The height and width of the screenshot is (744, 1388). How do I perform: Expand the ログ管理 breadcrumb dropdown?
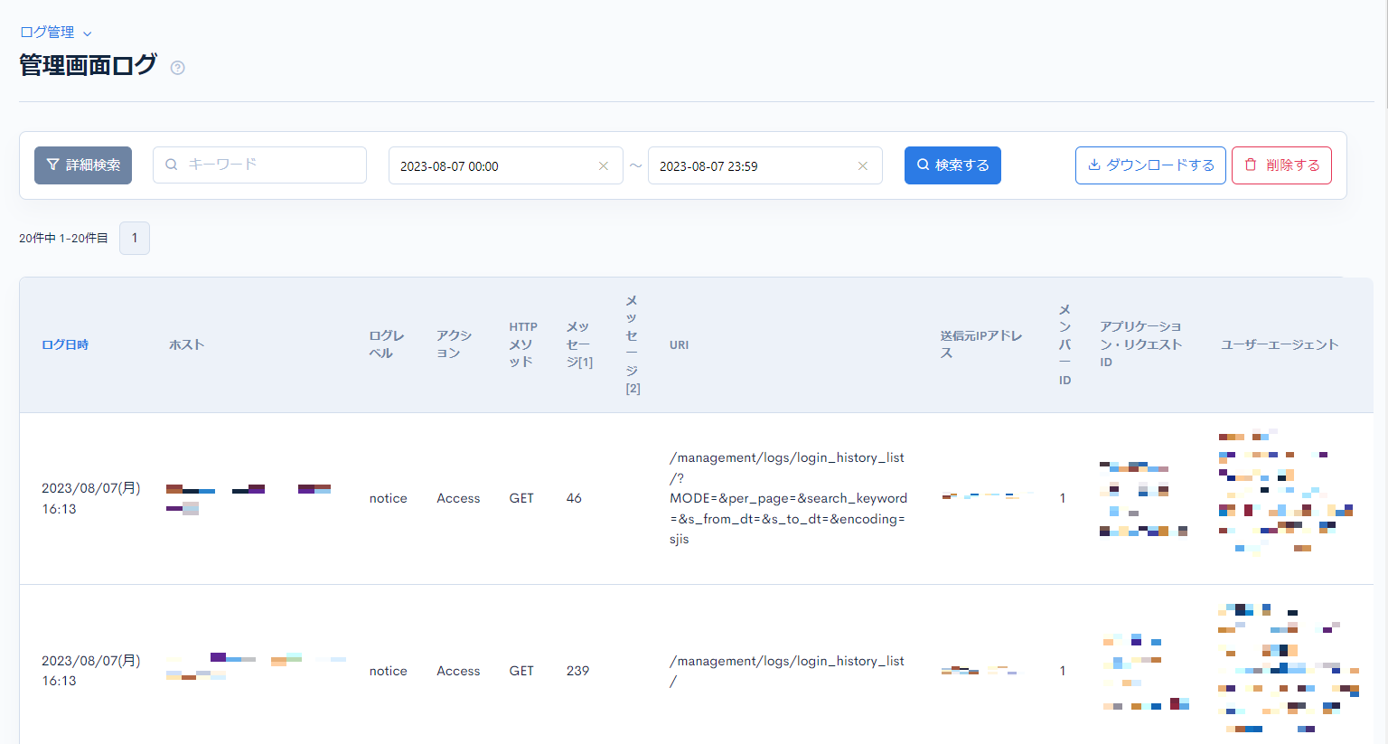coord(56,33)
